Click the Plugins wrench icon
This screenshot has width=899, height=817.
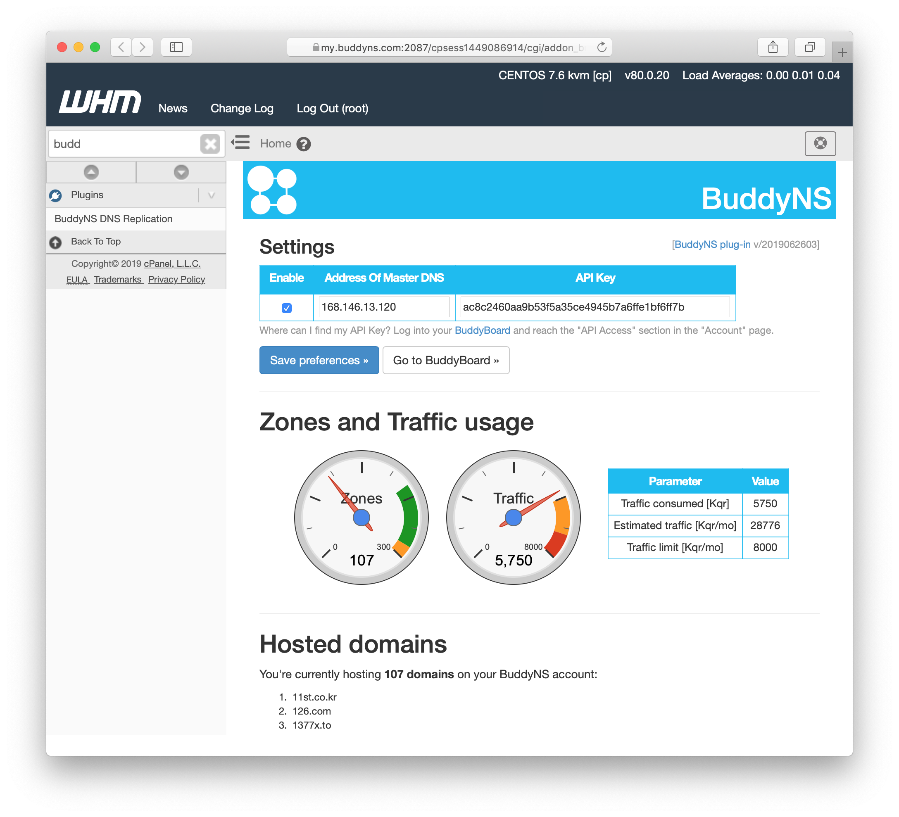click(56, 195)
